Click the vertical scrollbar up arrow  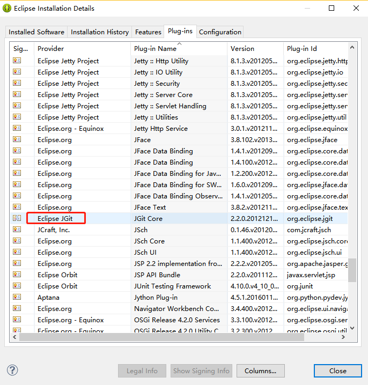[352, 47]
